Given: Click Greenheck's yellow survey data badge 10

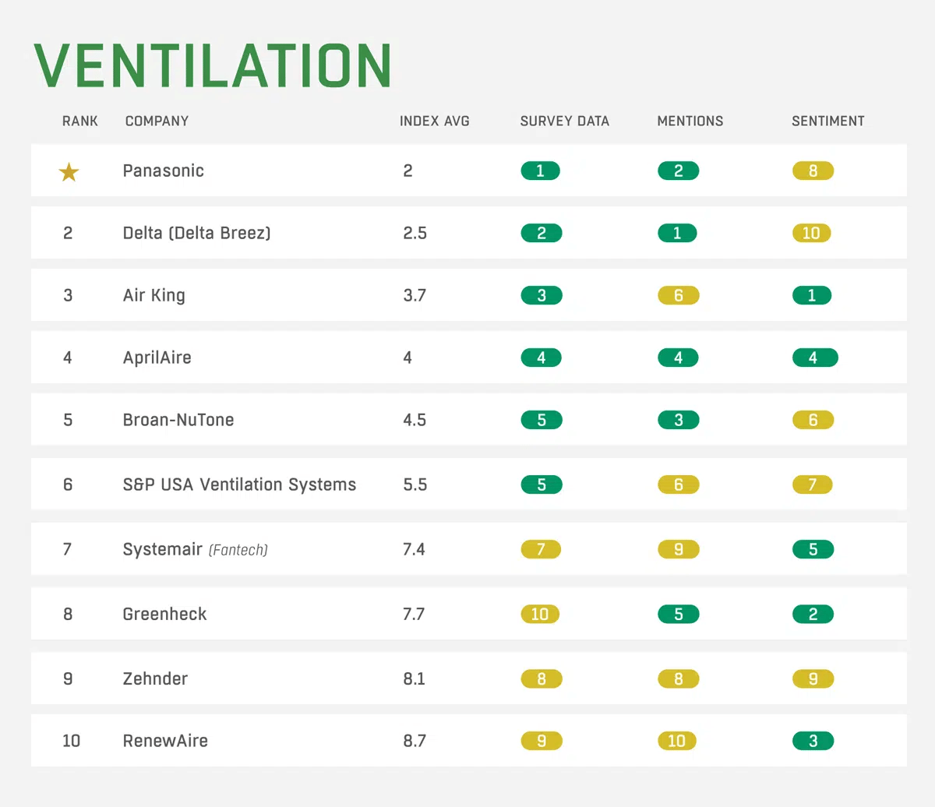Looking at the screenshot, I should tap(540, 614).
